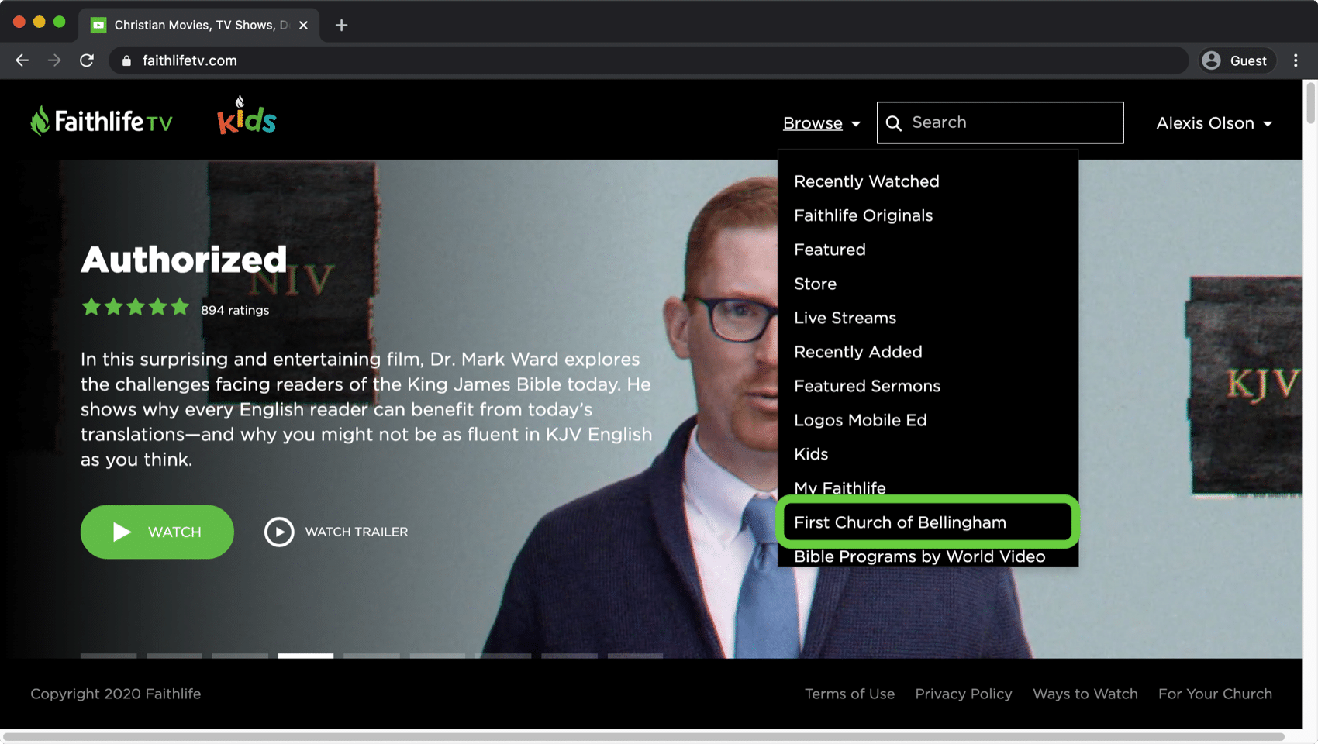
Task: Choose Logos Mobile Ed
Action: pyautogui.click(x=861, y=420)
